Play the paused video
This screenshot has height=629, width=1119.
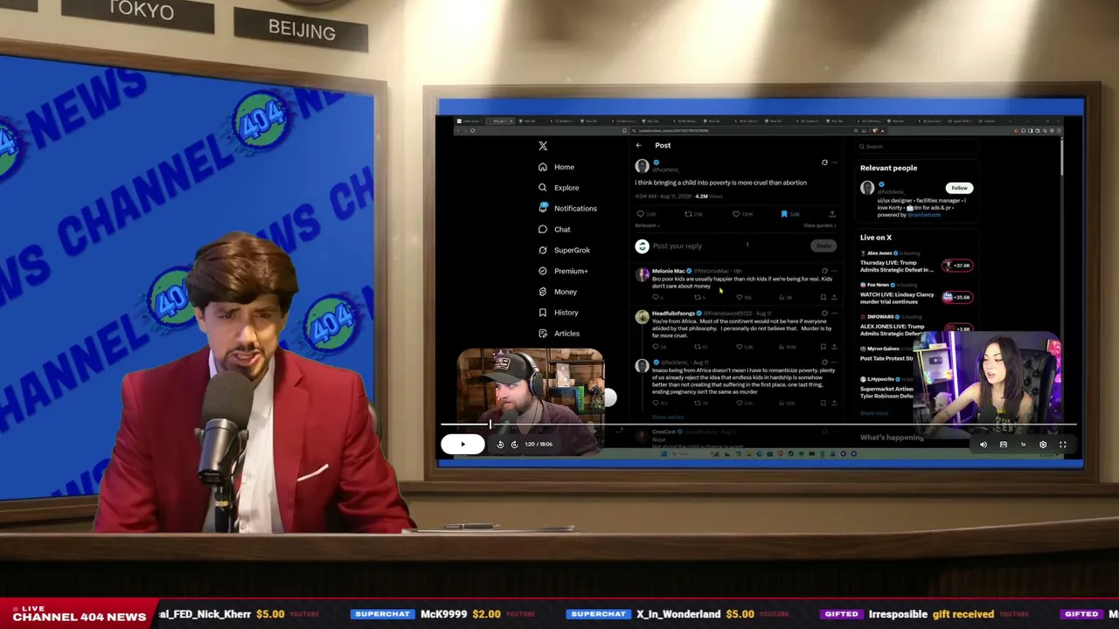(x=462, y=445)
